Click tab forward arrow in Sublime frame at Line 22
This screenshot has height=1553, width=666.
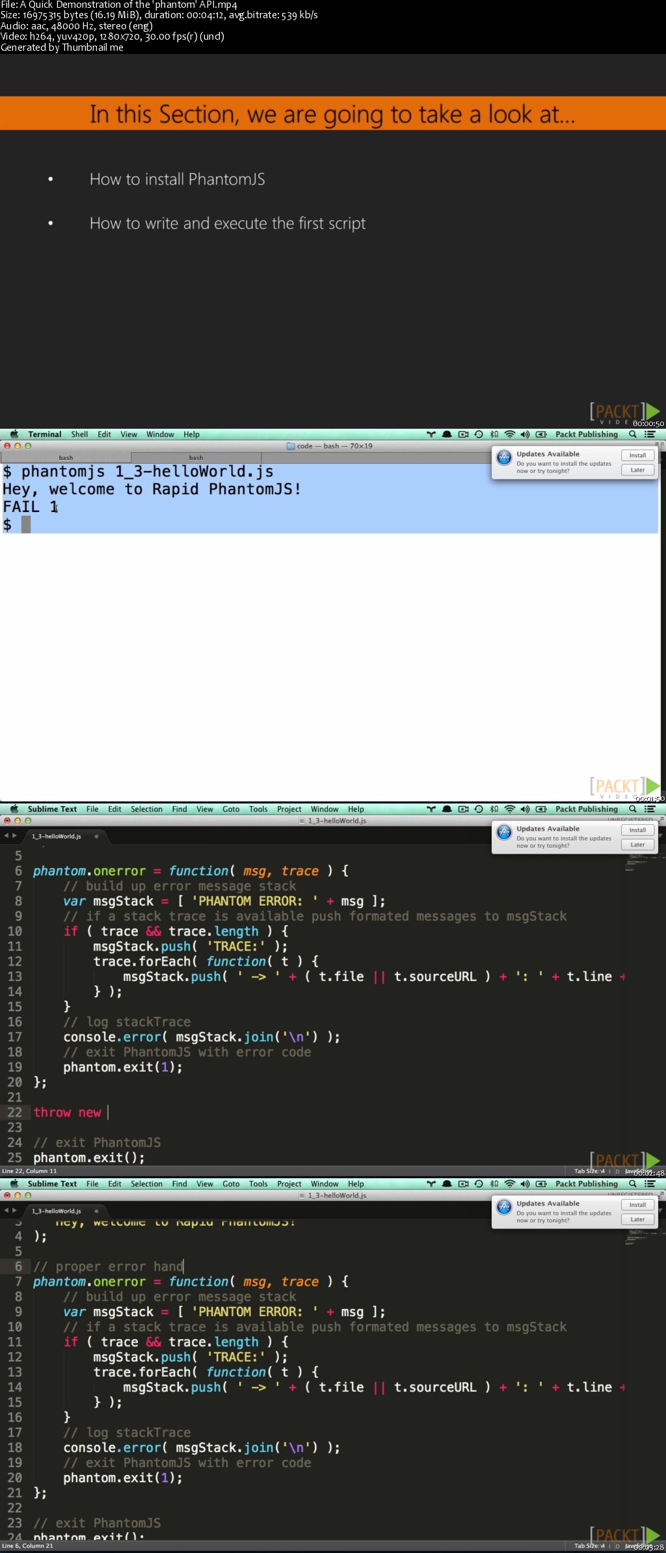click(14, 836)
